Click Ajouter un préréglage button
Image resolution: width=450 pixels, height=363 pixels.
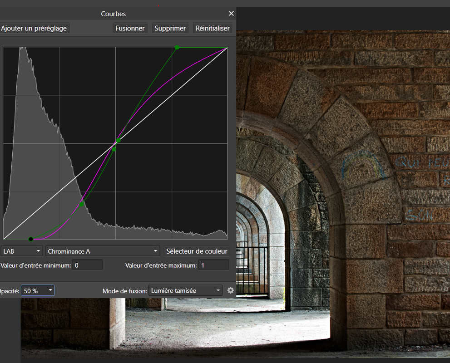[34, 28]
